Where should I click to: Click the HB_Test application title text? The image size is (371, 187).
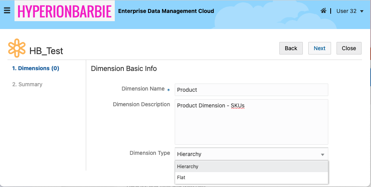point(46,51)
